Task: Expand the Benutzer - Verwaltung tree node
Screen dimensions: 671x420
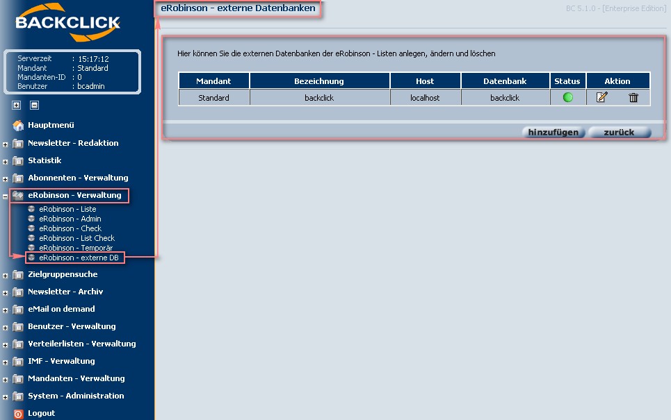Action: (x=5, y=328)
